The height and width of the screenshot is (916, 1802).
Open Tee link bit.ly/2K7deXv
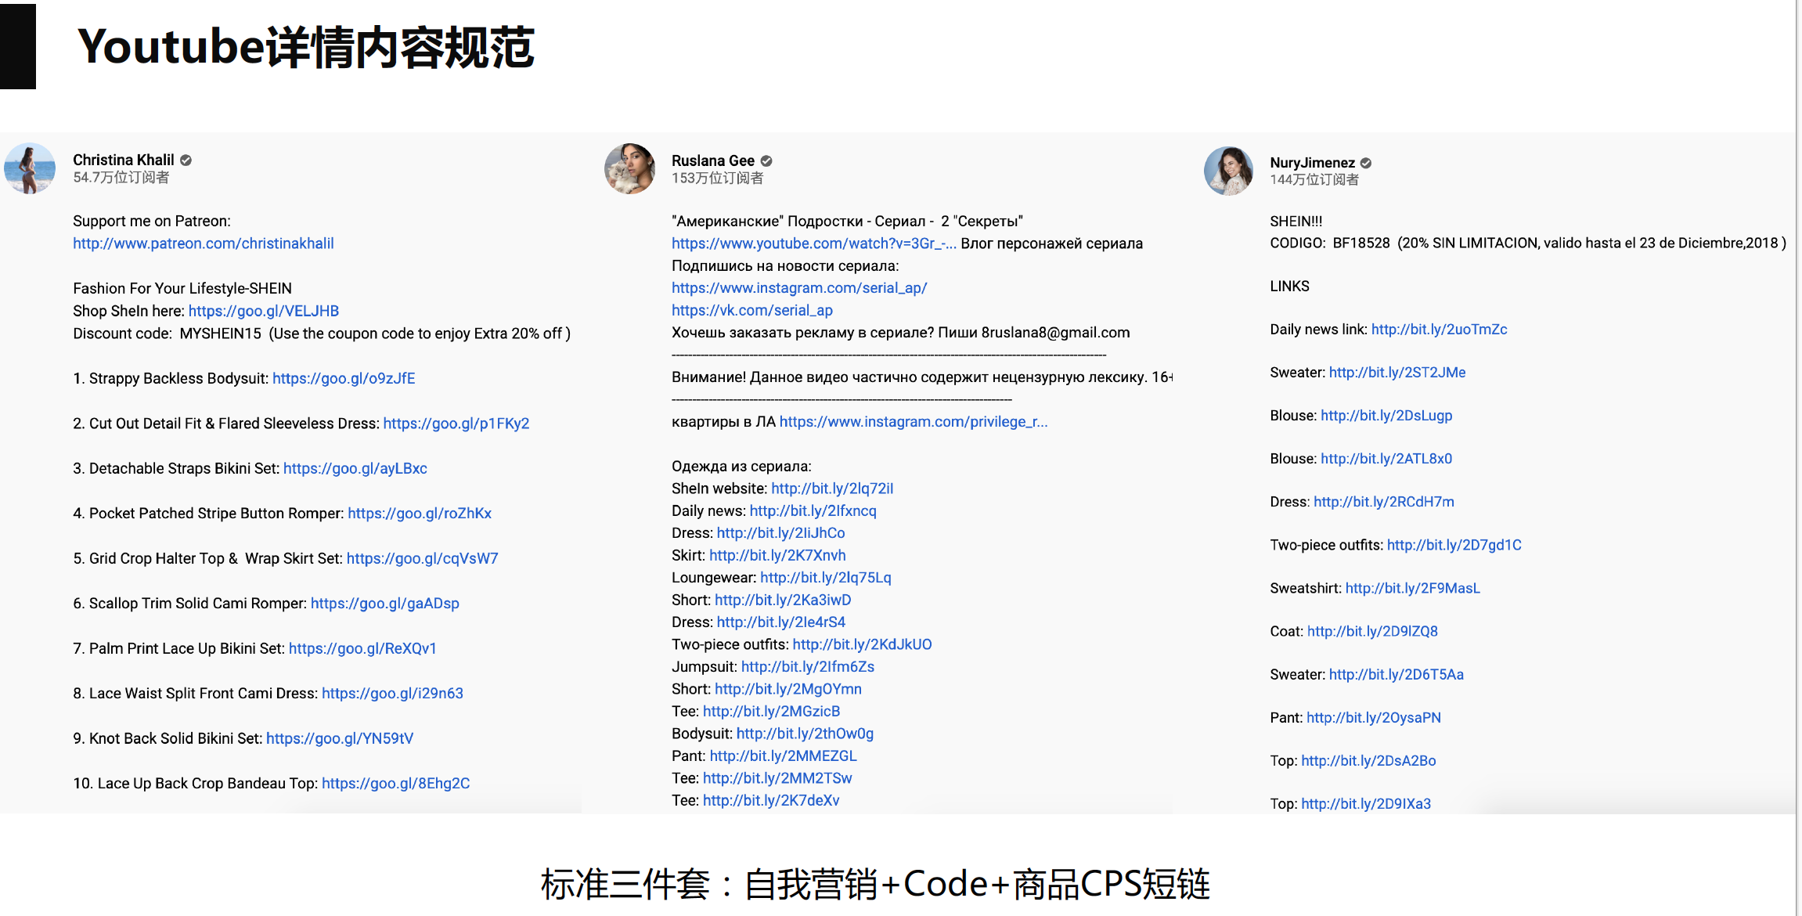tap(771, 801)
